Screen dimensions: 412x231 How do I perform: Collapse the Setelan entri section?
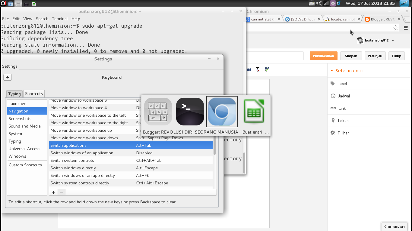347,71
